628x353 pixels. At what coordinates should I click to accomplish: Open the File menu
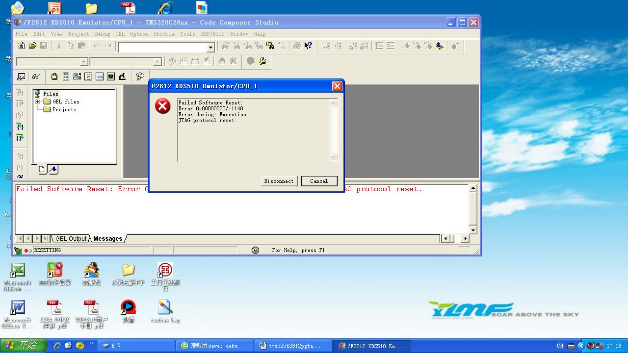pos(22,34)
